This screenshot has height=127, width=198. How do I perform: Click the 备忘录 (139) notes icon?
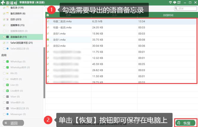tap(7, 8)
